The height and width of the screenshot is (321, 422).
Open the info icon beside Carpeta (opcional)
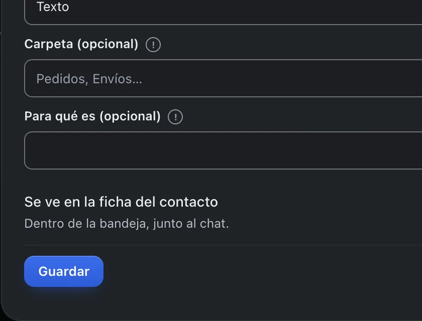[x=153, y=45]
